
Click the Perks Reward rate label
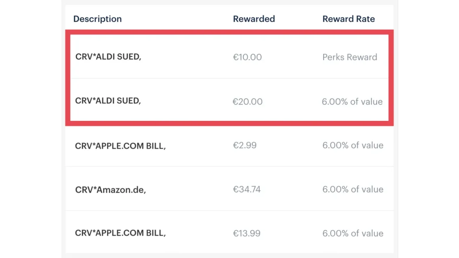click(350, 57)
